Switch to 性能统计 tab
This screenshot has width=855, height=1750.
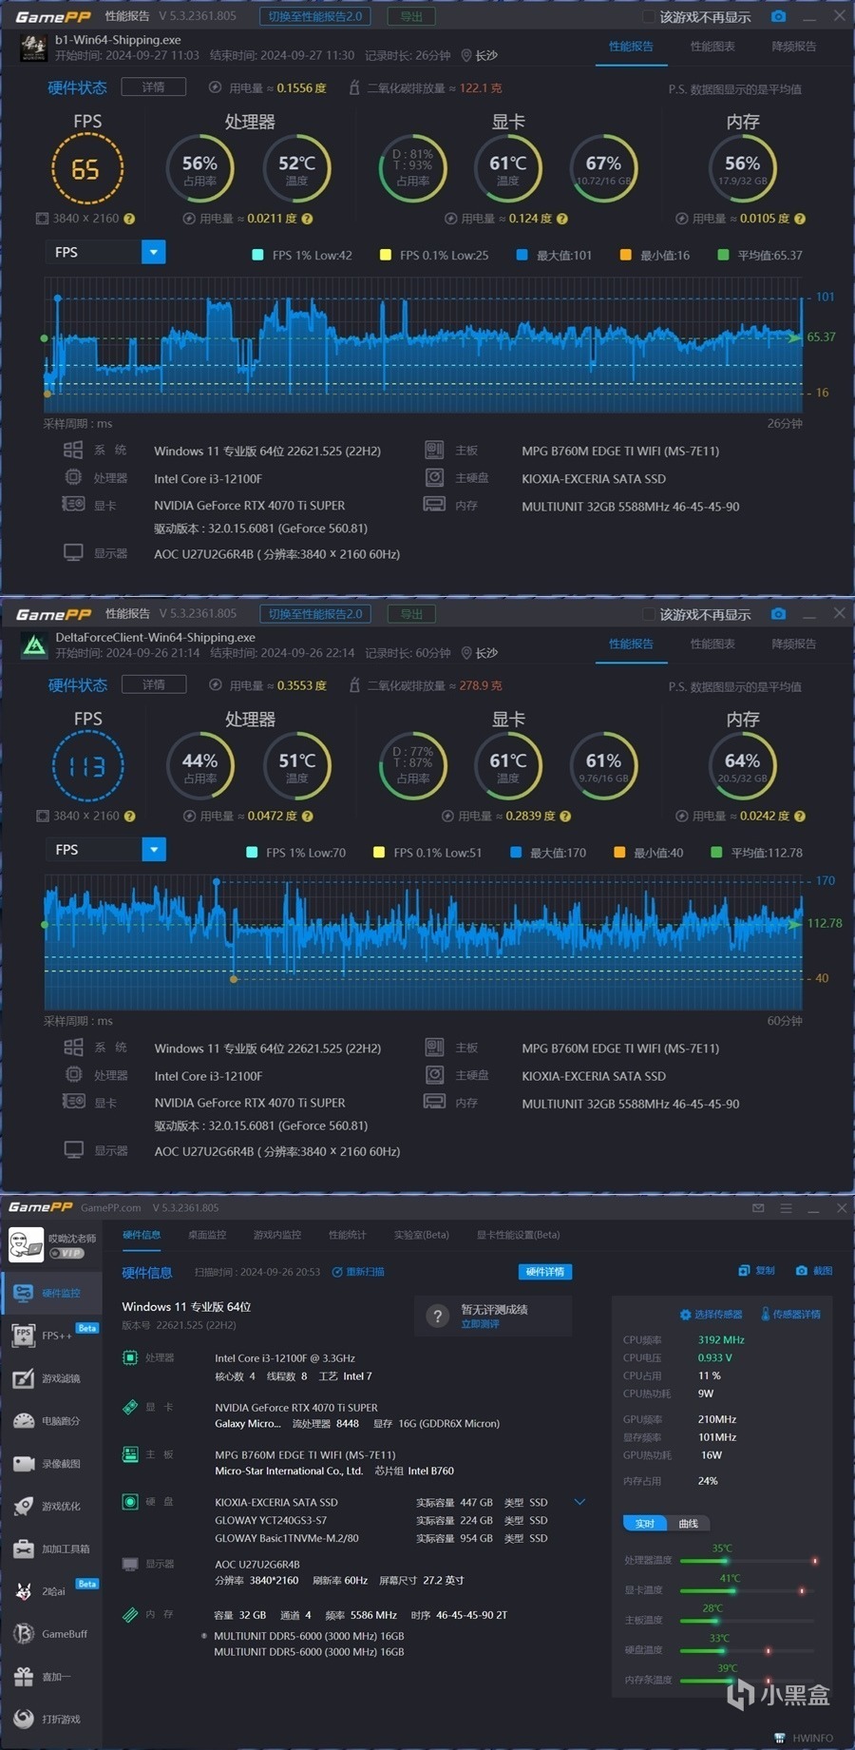347,1235
